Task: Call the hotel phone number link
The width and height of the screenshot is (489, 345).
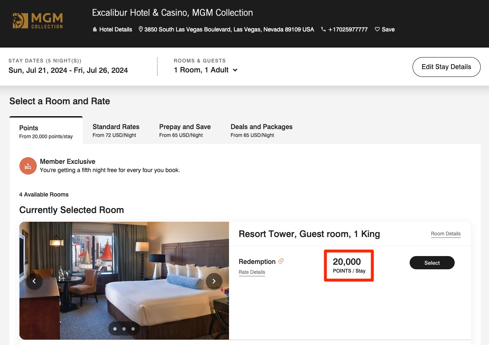Action: click(x=348, y=29)
